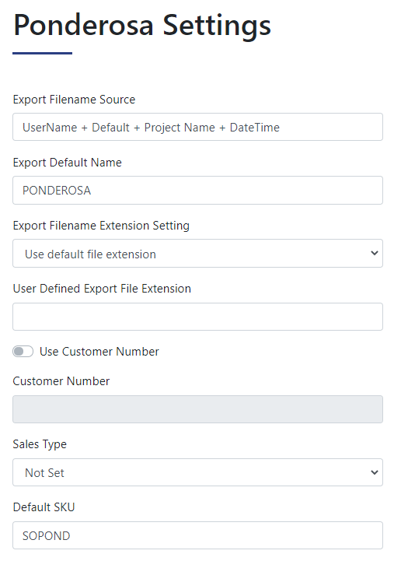The image size is (408, 561).
Task: Click the 'Use Customer Number' label text
Action: pyautogui.click(x=99, y=352)
